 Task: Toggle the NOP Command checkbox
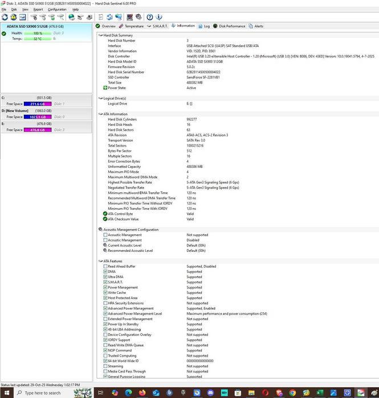105,350
